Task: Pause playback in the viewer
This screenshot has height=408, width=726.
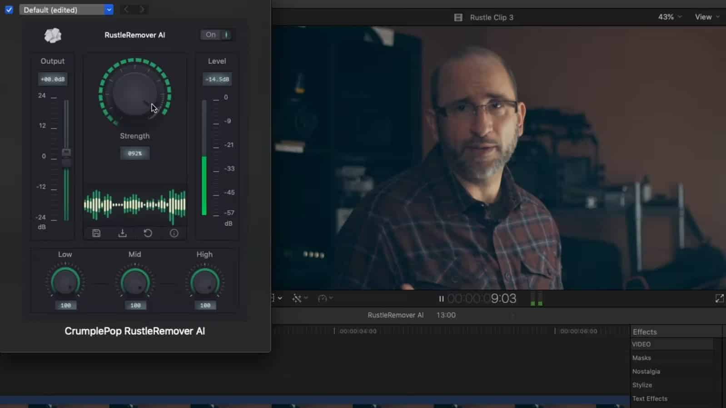Action: (x=441, y=299)
